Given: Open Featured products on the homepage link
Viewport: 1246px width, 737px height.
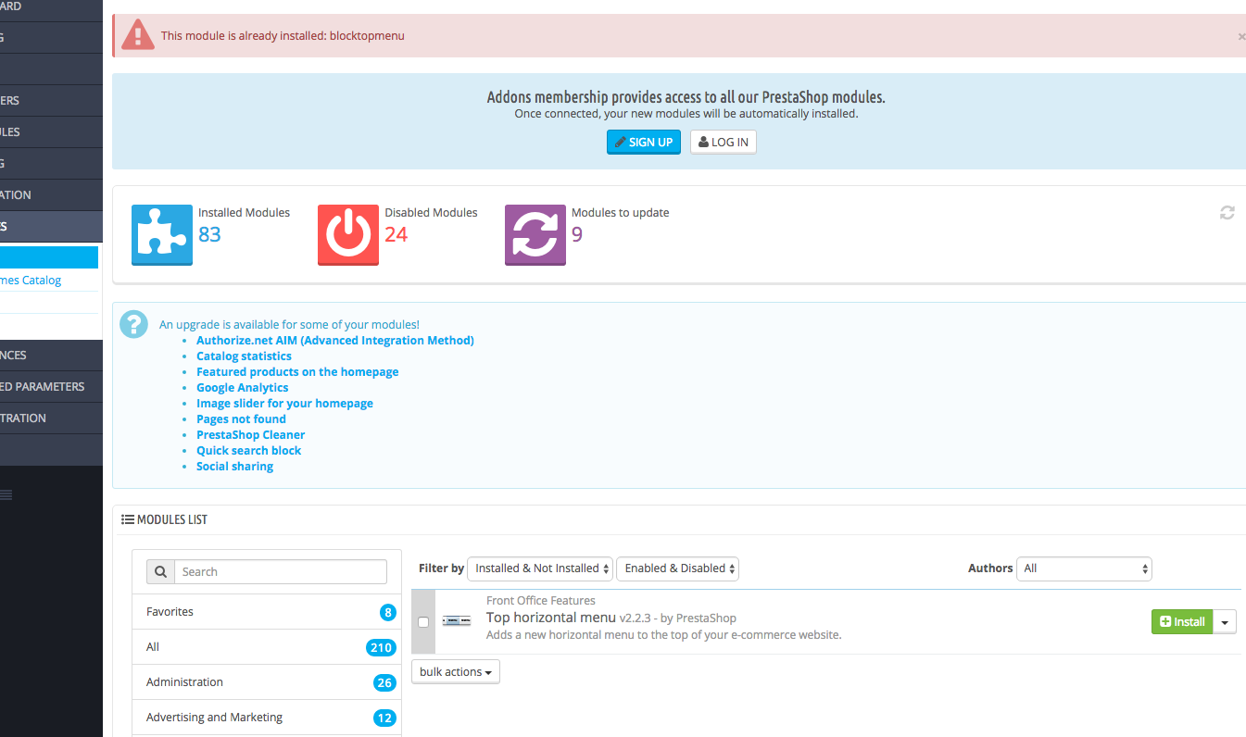Looking at the screenshot, I should point(297,371).
